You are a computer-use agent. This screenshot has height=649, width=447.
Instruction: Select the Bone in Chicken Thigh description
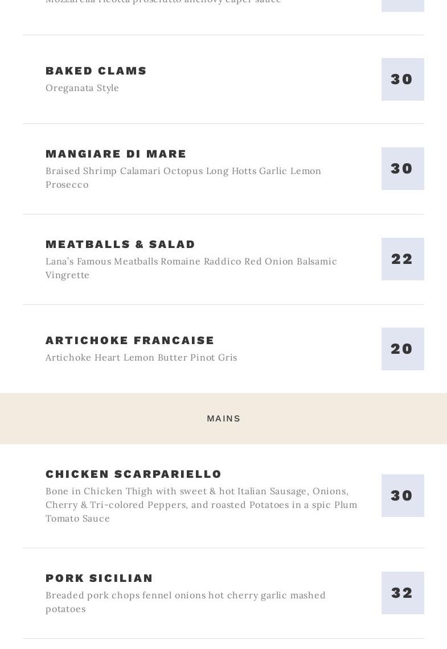202,505
